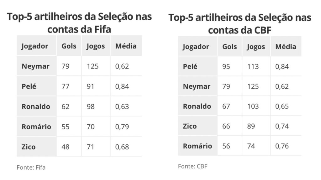The width and height of the screenshot is (321, 180).
Task: Select the Média header in Fifa table
Action: [126, 46]
